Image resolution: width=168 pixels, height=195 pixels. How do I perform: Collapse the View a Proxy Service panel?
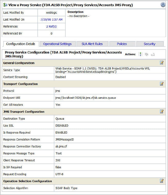pyautogui.click(x=163, y=5)
